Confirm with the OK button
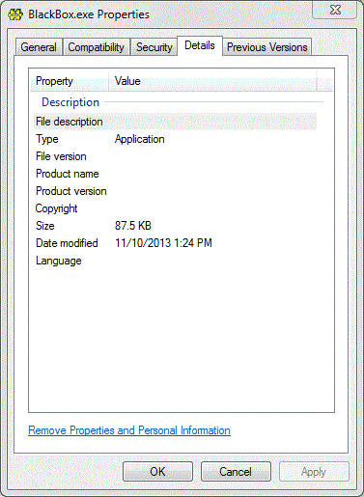The height and width of the screenshot is (497, 364). [157, 472]
